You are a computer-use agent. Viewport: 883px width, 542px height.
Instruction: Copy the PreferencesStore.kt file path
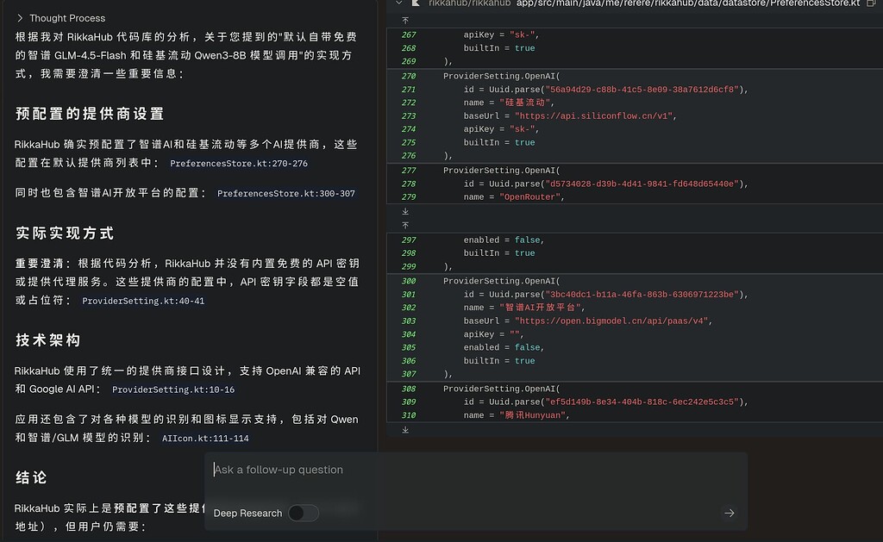871,3
